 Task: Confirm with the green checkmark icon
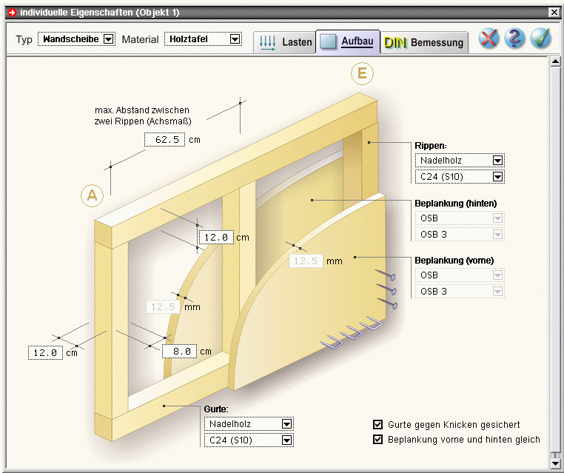pyautogui.click(x=540, y=39)
